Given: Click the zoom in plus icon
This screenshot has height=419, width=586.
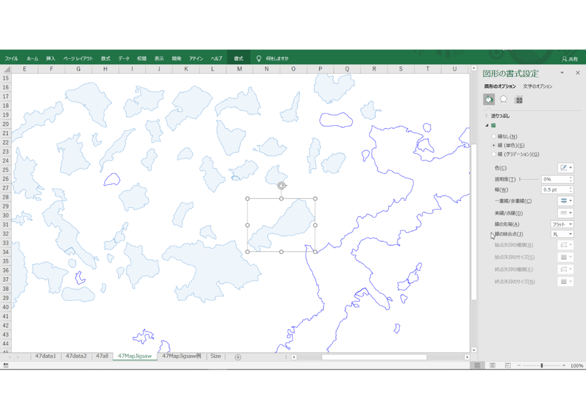Looking at the screenshot, I should pos(564,366).
